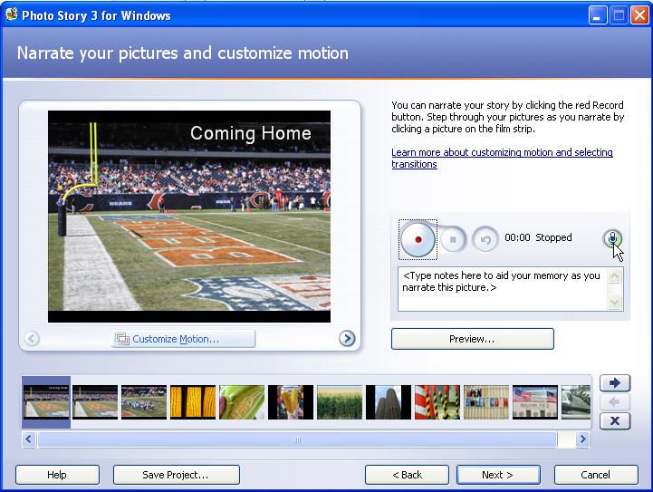Select the football players thumbnail
The width and height of the screenshot is (653, 492).
[x=144, y=402]
